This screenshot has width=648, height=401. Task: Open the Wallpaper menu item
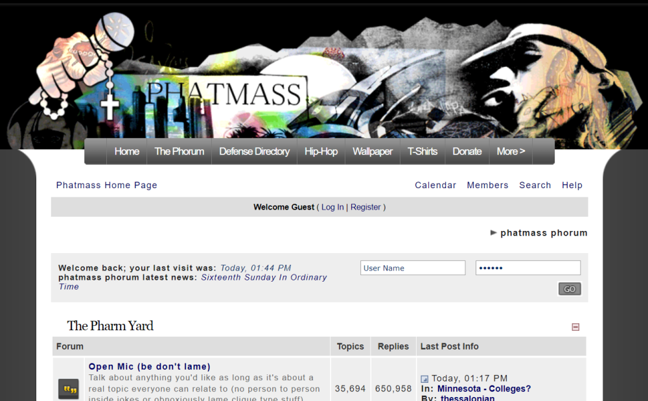(x=373, y=151)
